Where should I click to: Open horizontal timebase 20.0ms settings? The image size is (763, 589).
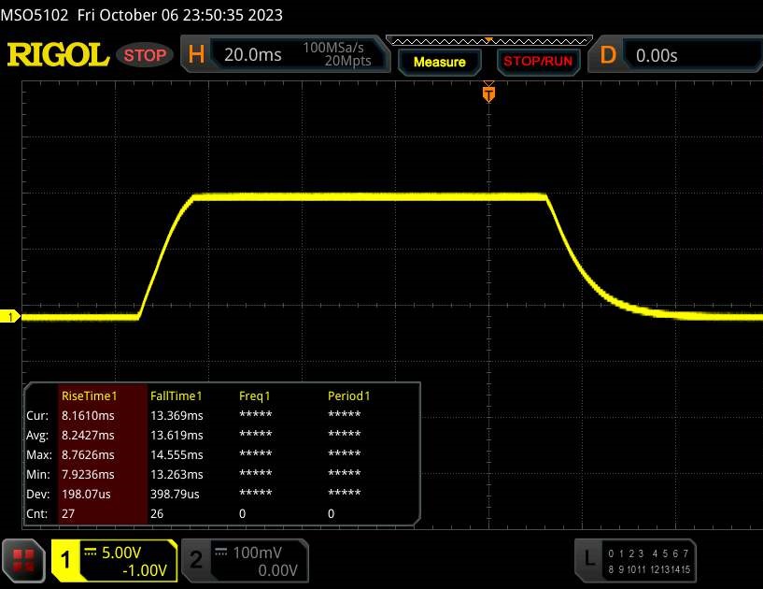(252, 54)
